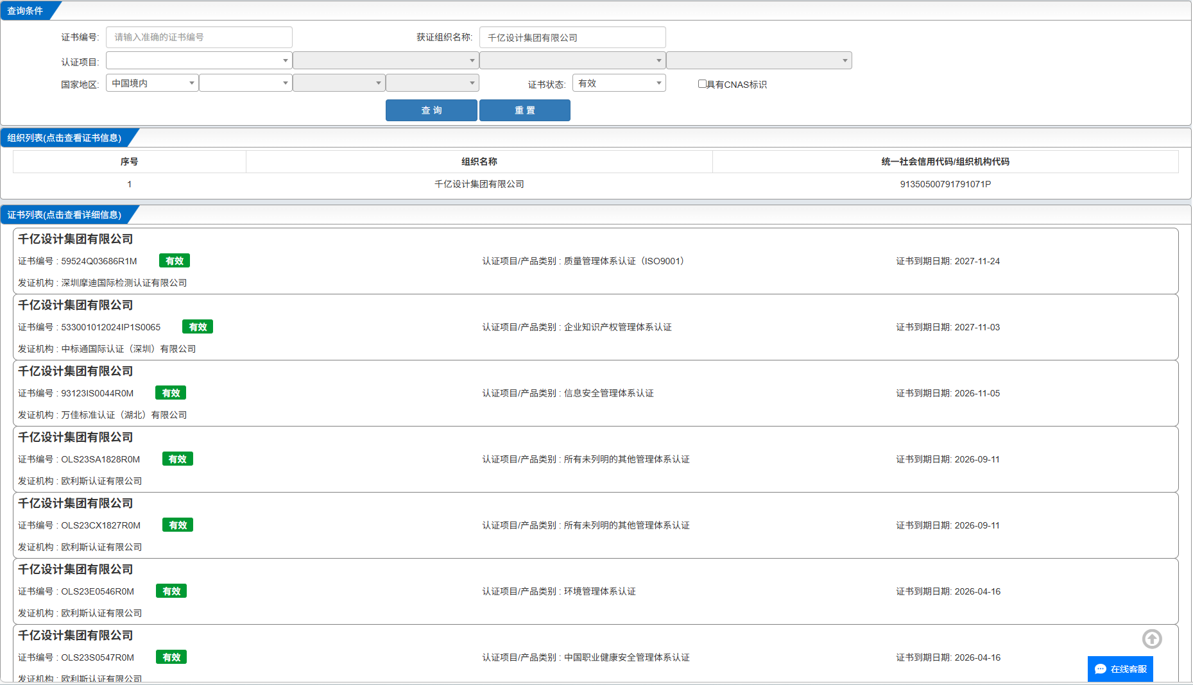Click expiry date 2027-11-03

click(x=977, y=327)
